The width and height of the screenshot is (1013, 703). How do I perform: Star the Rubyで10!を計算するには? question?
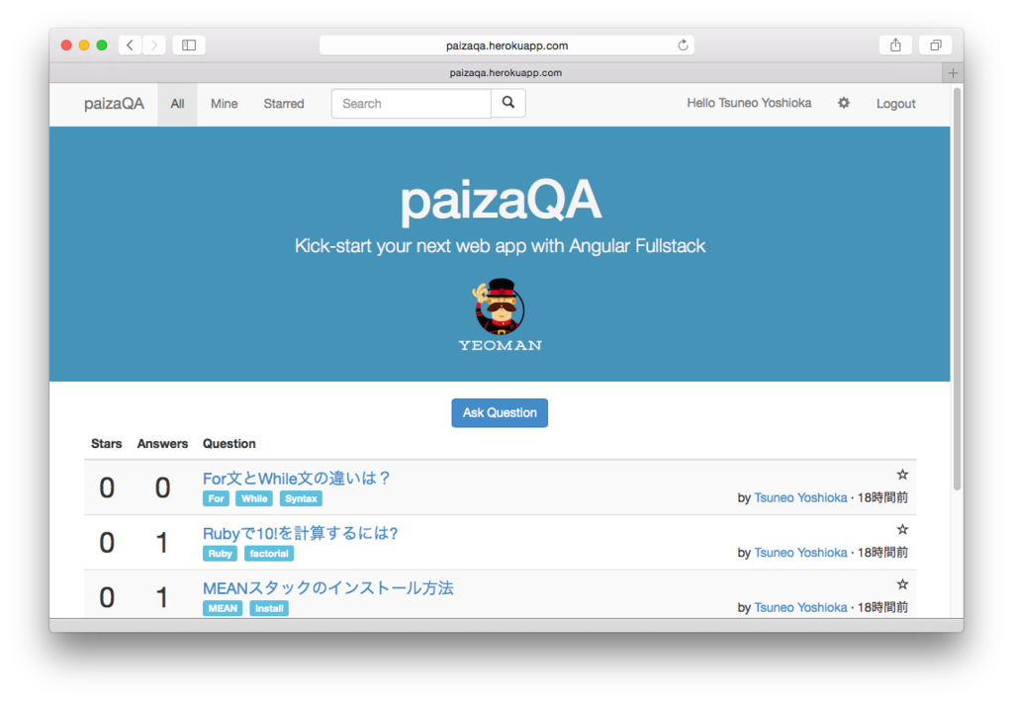(x=902, y=529)
